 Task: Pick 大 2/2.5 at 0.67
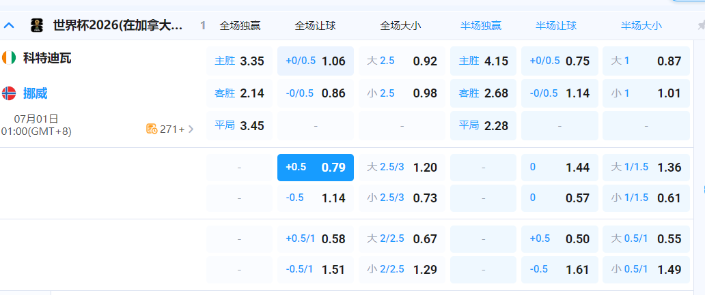pyautogui.click(x=402, y=239)
